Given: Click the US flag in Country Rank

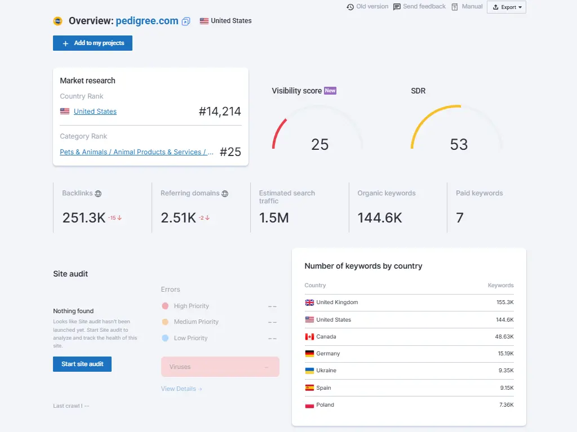Looking at the screenshot, I should (x=65, y=111).
